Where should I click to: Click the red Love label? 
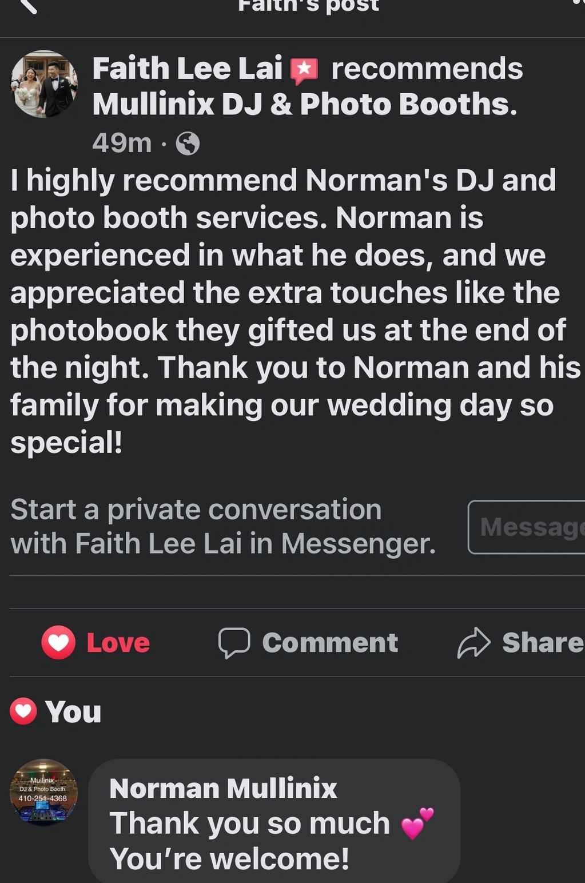(x=118, y=643)
